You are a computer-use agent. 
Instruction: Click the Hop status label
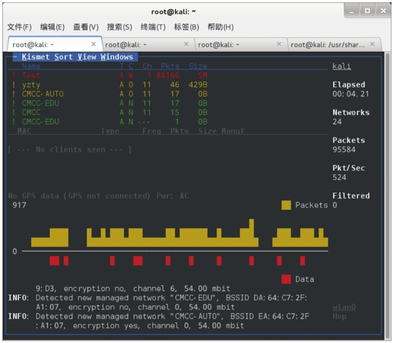click(340, 317)
